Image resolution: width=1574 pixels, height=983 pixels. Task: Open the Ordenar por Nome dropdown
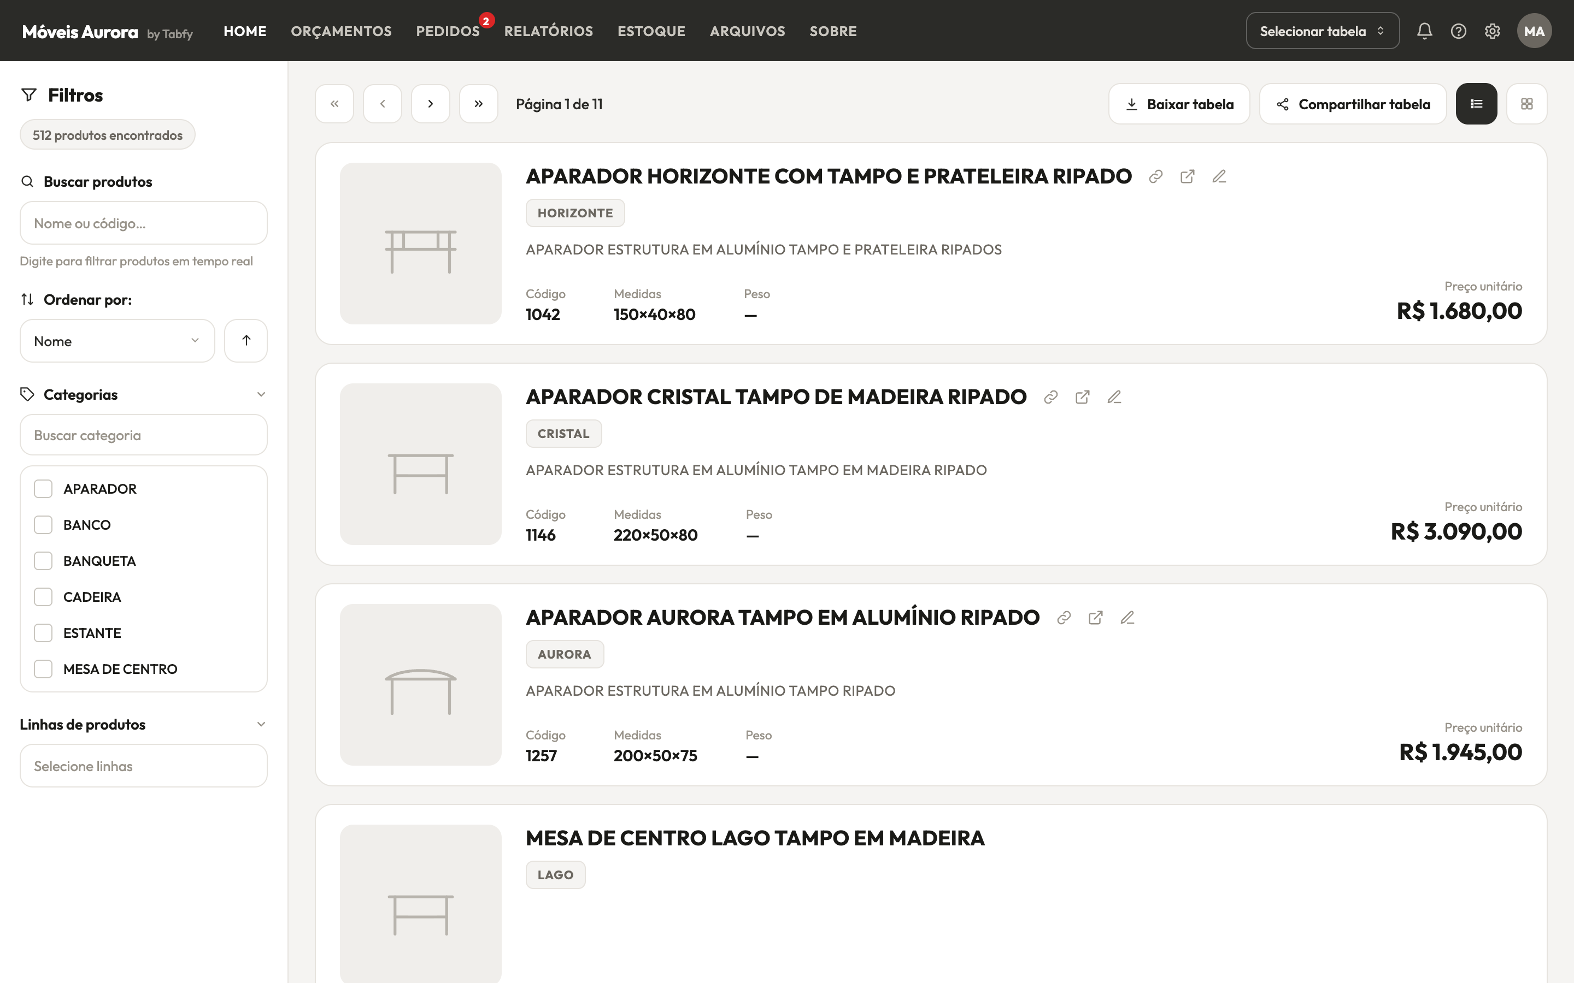117,341
